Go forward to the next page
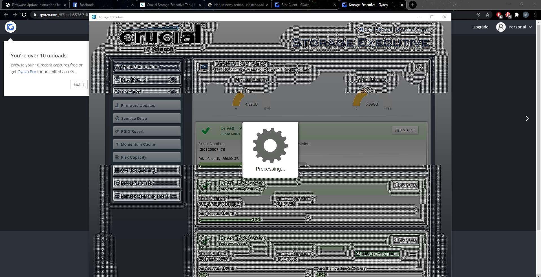The image size is (541, 277). pos(15,15)
